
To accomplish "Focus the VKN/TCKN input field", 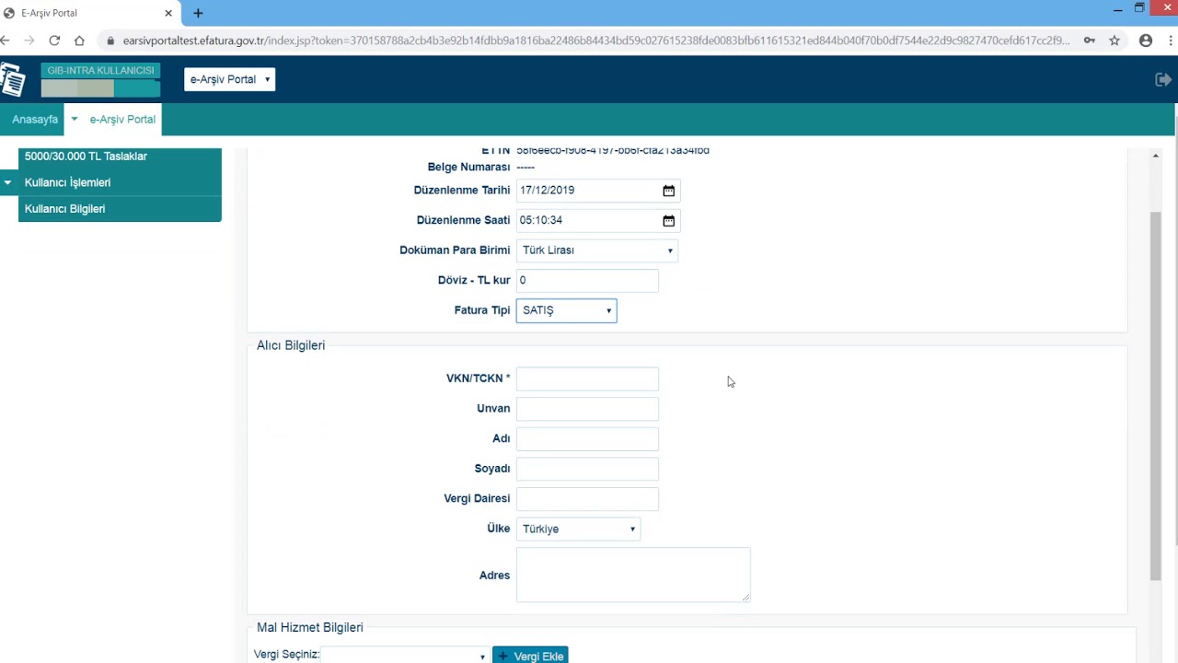I will (587, 378).
